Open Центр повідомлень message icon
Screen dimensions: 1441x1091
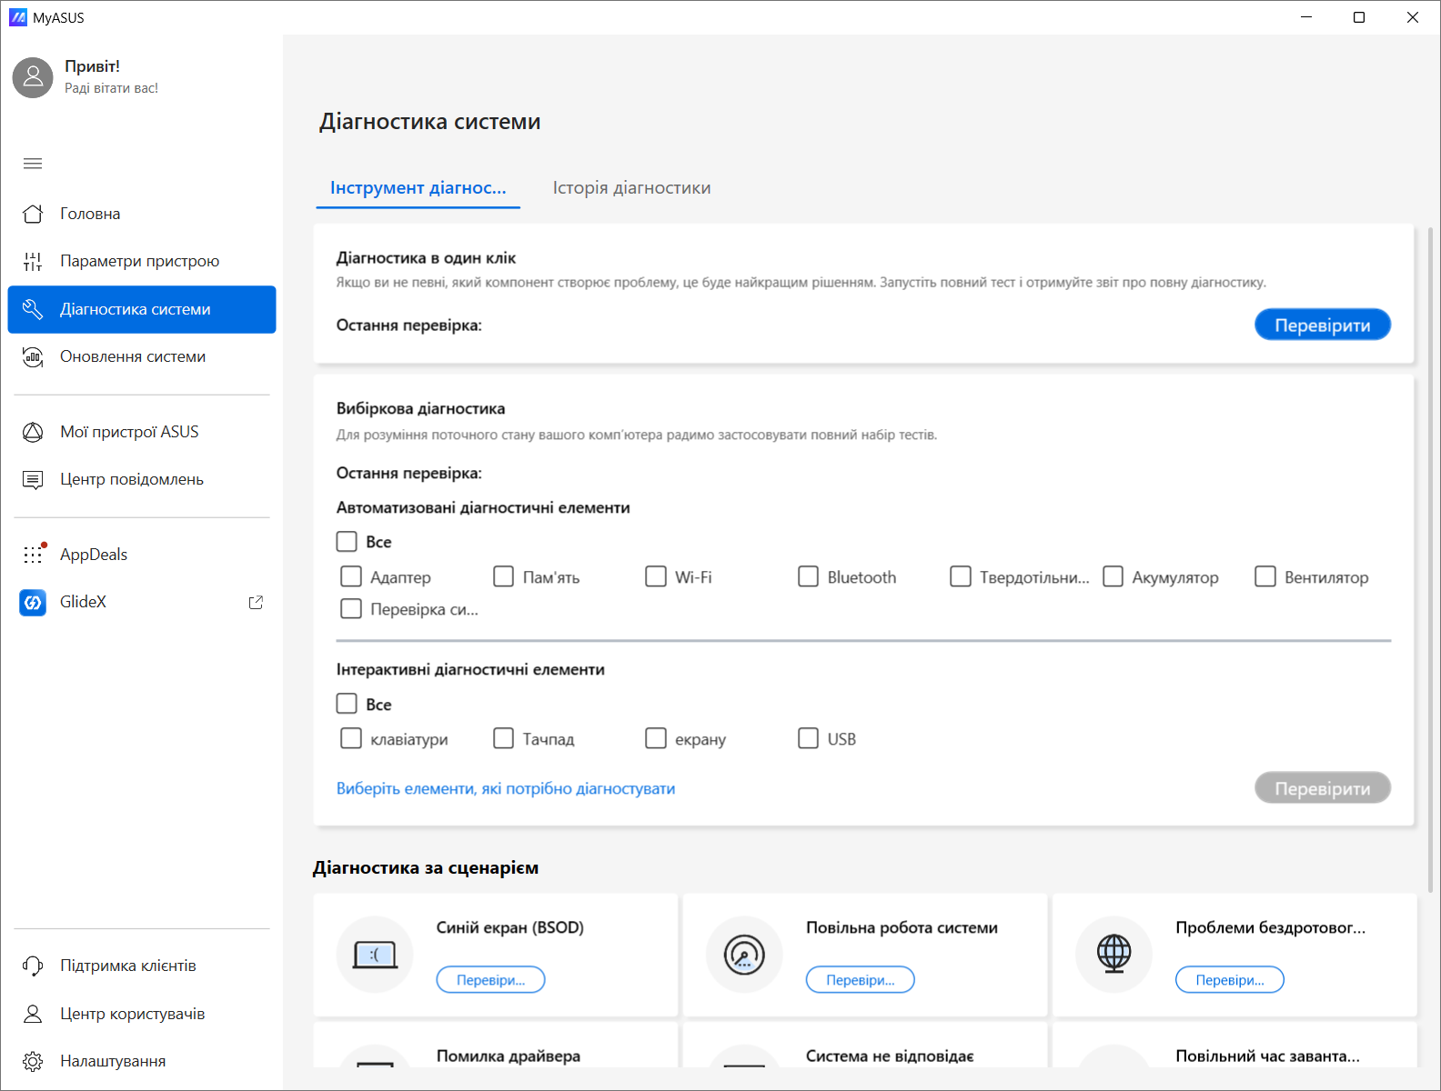point(33,480)
